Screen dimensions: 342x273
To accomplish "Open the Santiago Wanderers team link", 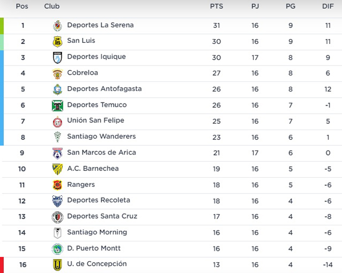I will pyautogui.click(x=102, y=137).
